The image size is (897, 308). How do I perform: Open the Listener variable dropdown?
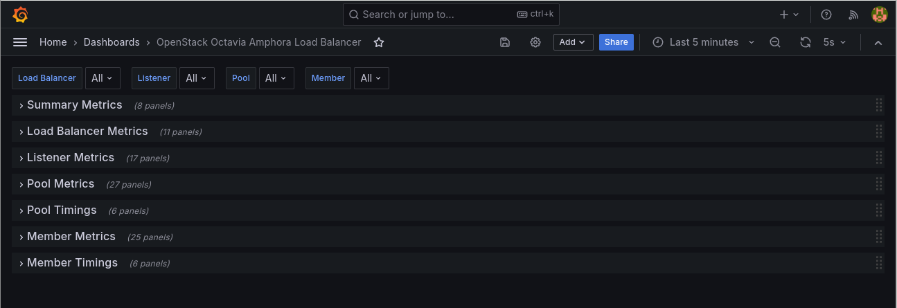[x=197, y=78]
